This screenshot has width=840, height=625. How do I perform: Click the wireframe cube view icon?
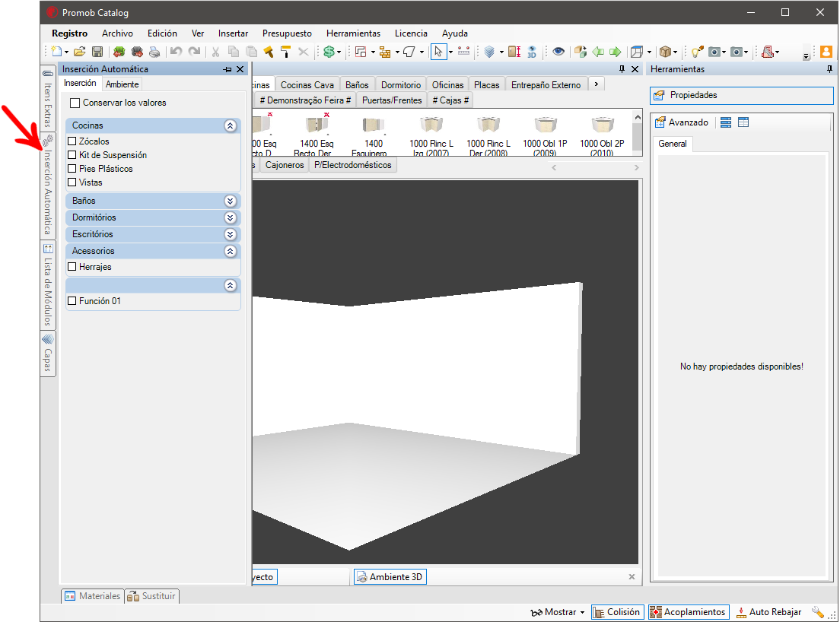click(x=636, y=52)
